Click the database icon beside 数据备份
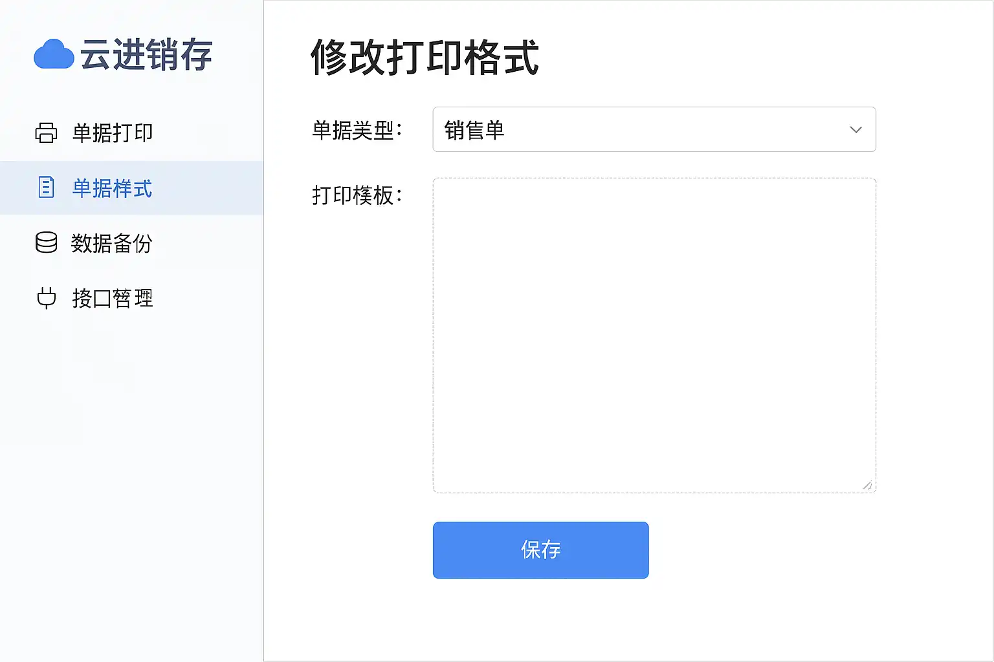Image resolution: width=994 pixels, height=662 pixels. [x=46, y=243]
